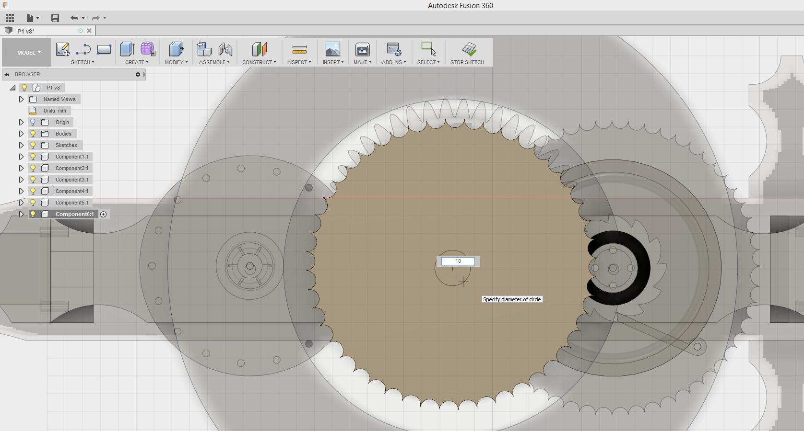Select the Press Pull modify icon

click(x=176, y=49)
